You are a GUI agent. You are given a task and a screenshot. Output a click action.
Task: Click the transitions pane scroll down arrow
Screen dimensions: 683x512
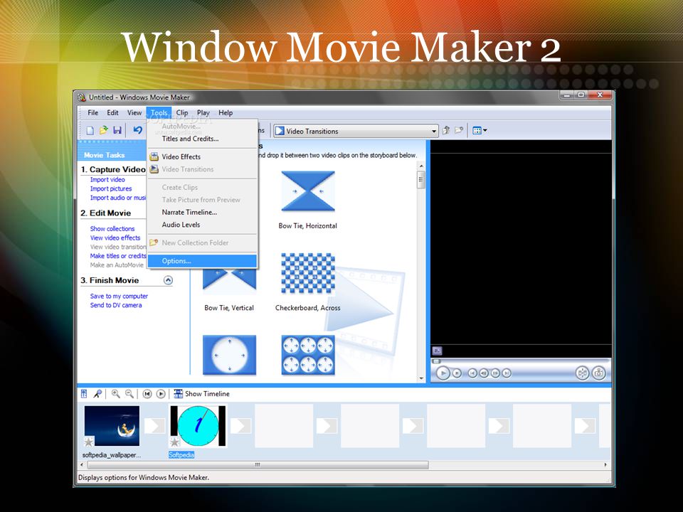(421, 378)
